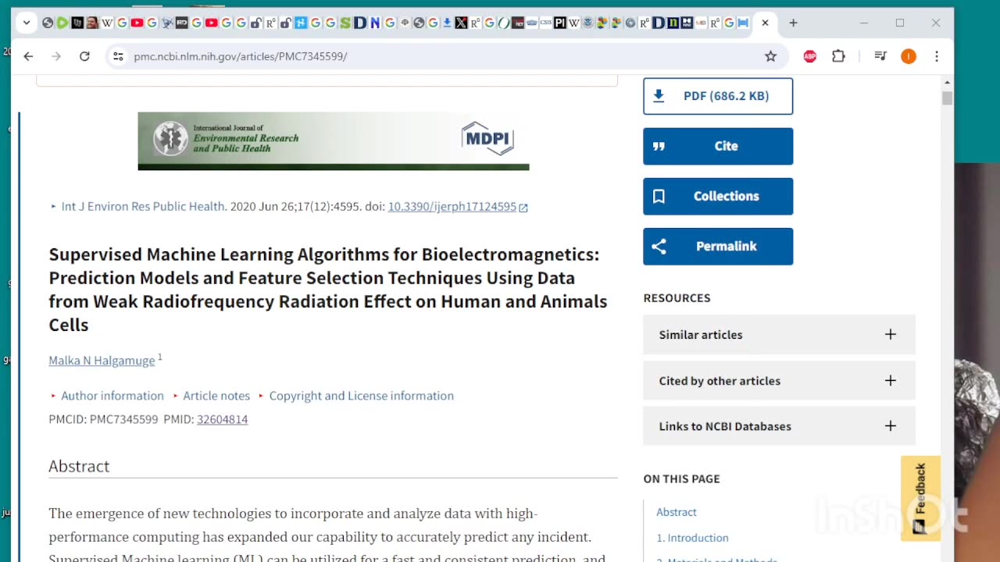Expand Copyright and License information
Image resolution: width=1000 pixels, height=562 pixels.
click(x=361, y=396)
